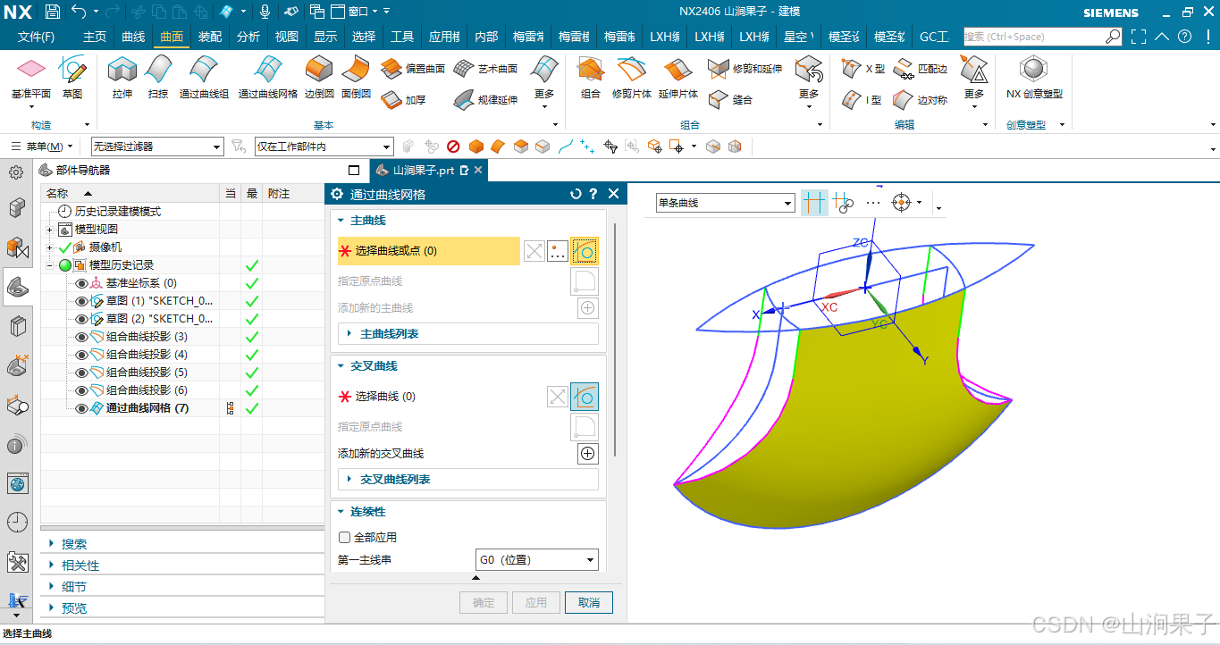This screenshot has width=1220, height=645.
Task: Check the 全部应用 checkbox
Action: (x=344, y=538)
